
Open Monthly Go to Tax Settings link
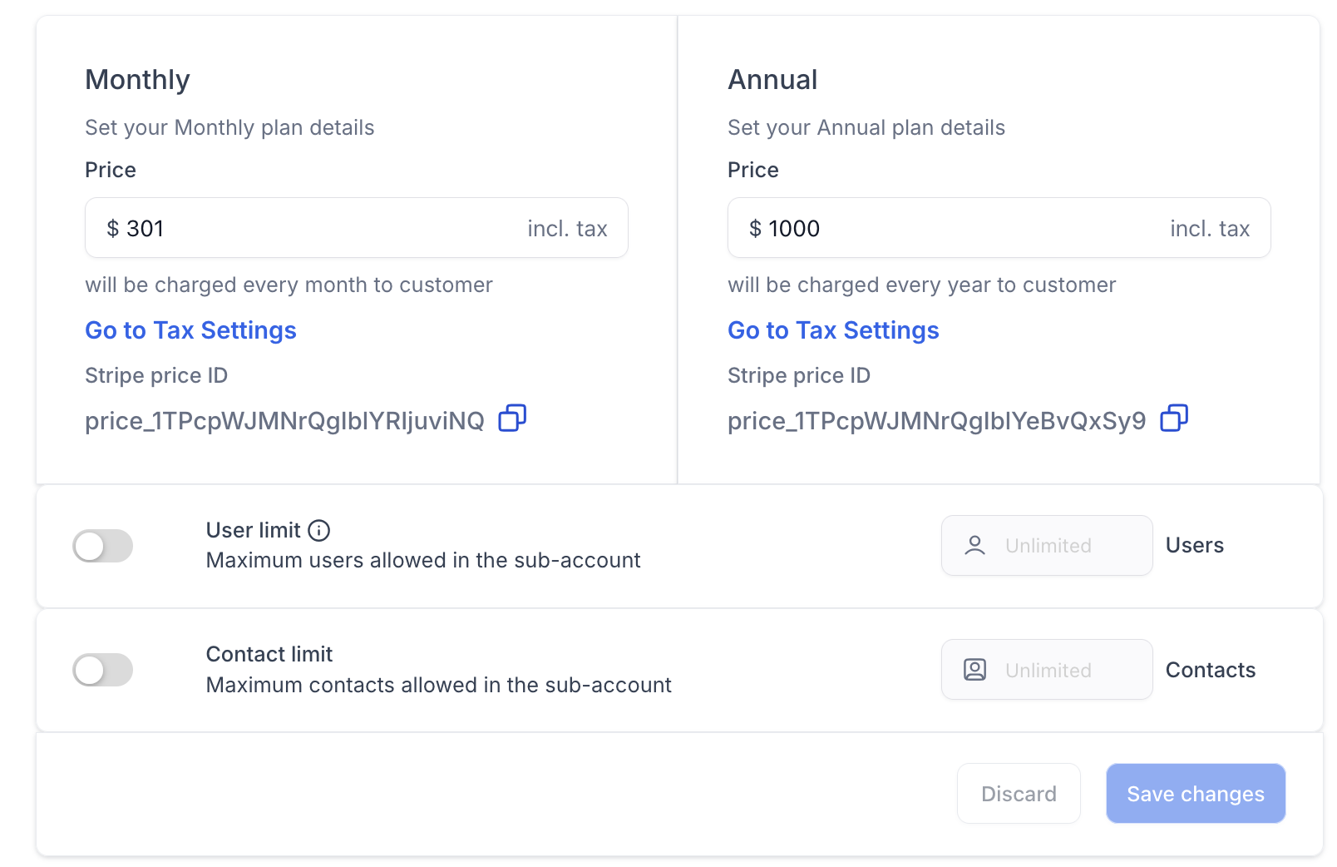tap(190, 330)
